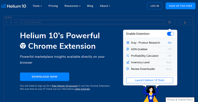Click the mock browser profile avatar icon

[x=185, y=22]
